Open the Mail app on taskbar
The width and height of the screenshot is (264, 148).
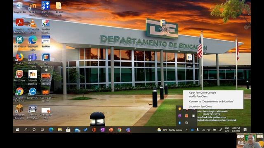77,130
